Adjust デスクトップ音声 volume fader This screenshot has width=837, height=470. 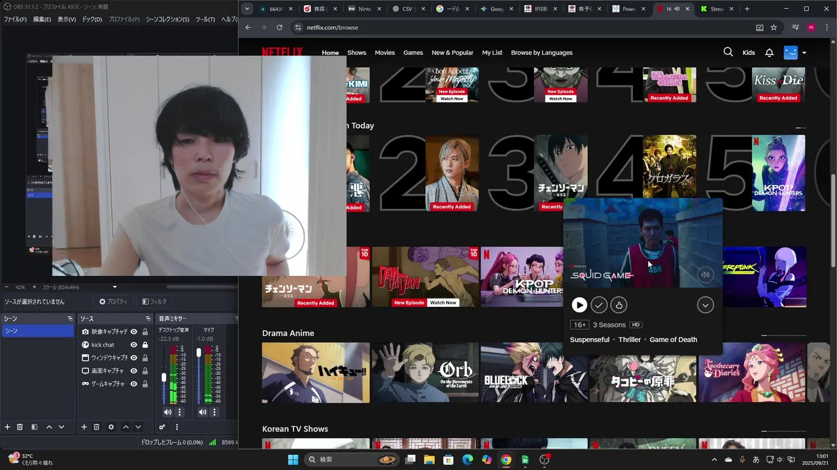[x=164, y=377]
